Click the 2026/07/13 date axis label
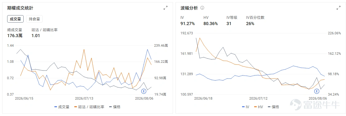This screenshot has height=116, width=346. (x=84, y=98)
